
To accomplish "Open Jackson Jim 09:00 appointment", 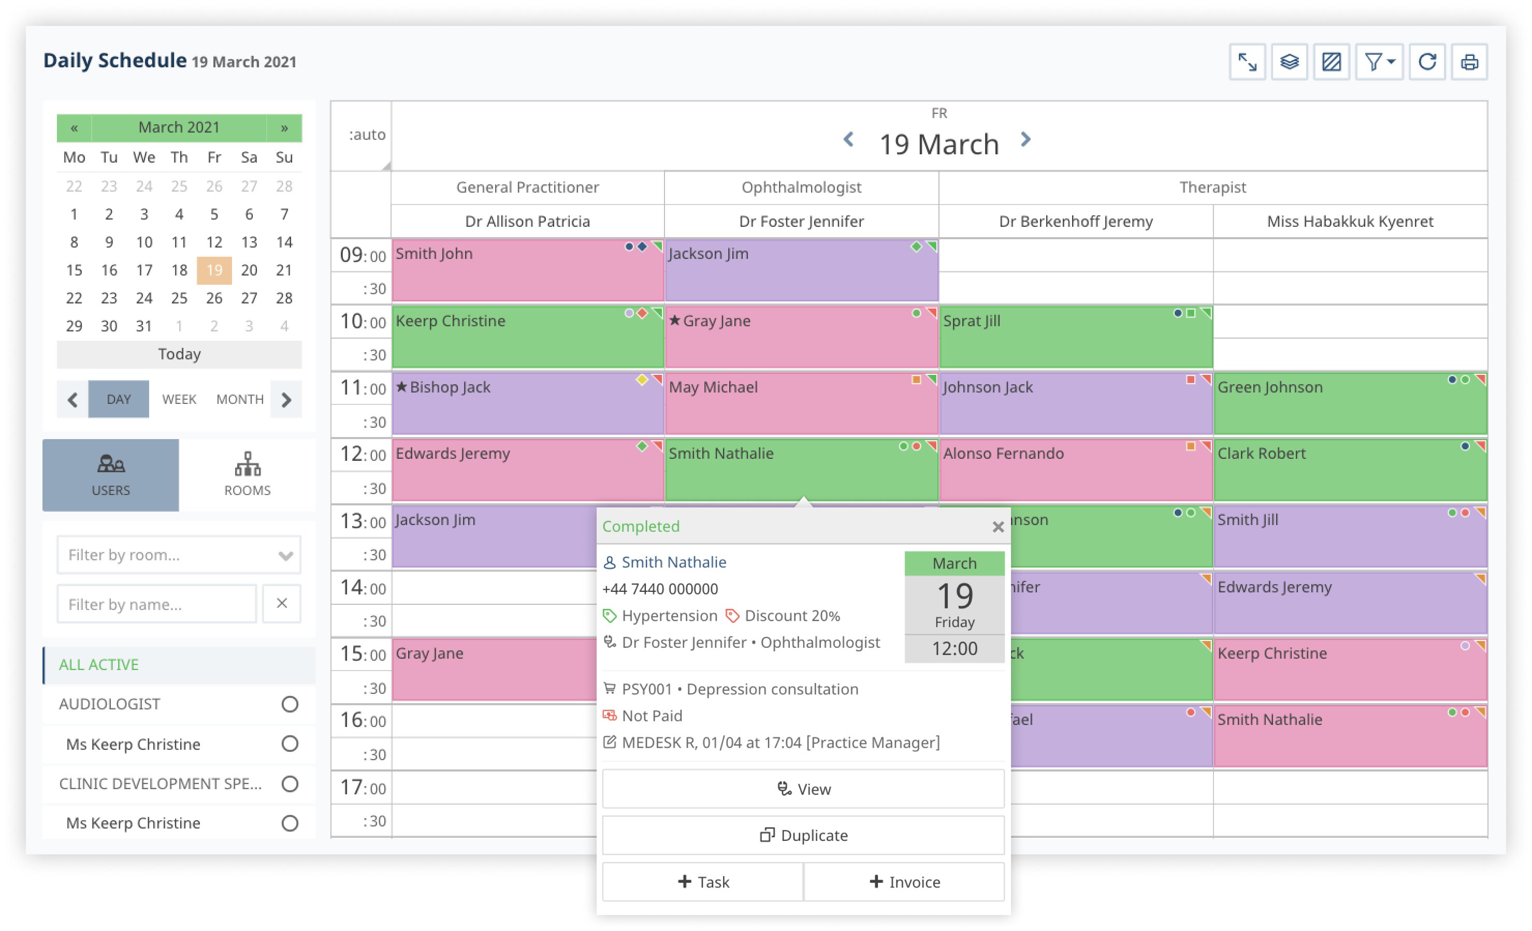I will [x=801, y=270].
